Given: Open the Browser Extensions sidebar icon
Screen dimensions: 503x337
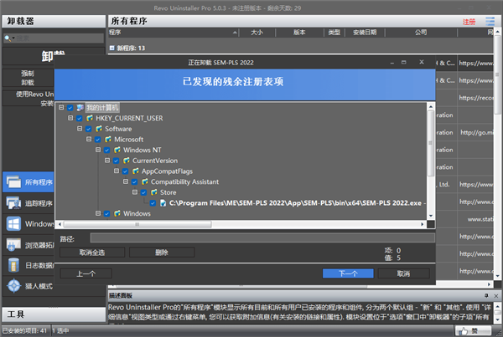Looking at the screenshot, I should pyautogui.click(x=13, y=245).
